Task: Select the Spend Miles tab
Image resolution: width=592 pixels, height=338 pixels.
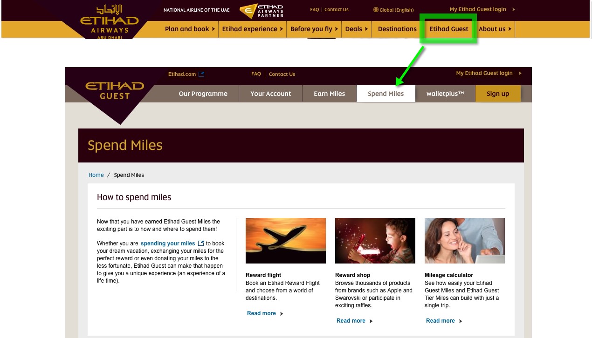Action: pyautogui.click(x=386, y=94)
